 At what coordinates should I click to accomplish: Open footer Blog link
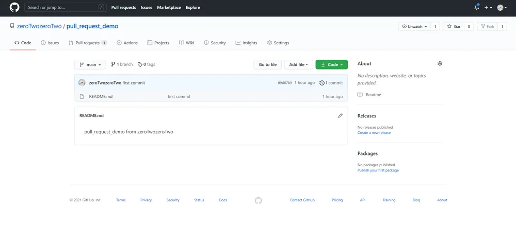(x=416, y=200)
